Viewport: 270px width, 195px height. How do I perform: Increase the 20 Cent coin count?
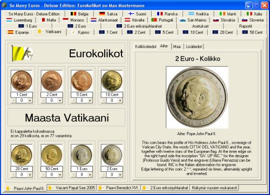30,175
